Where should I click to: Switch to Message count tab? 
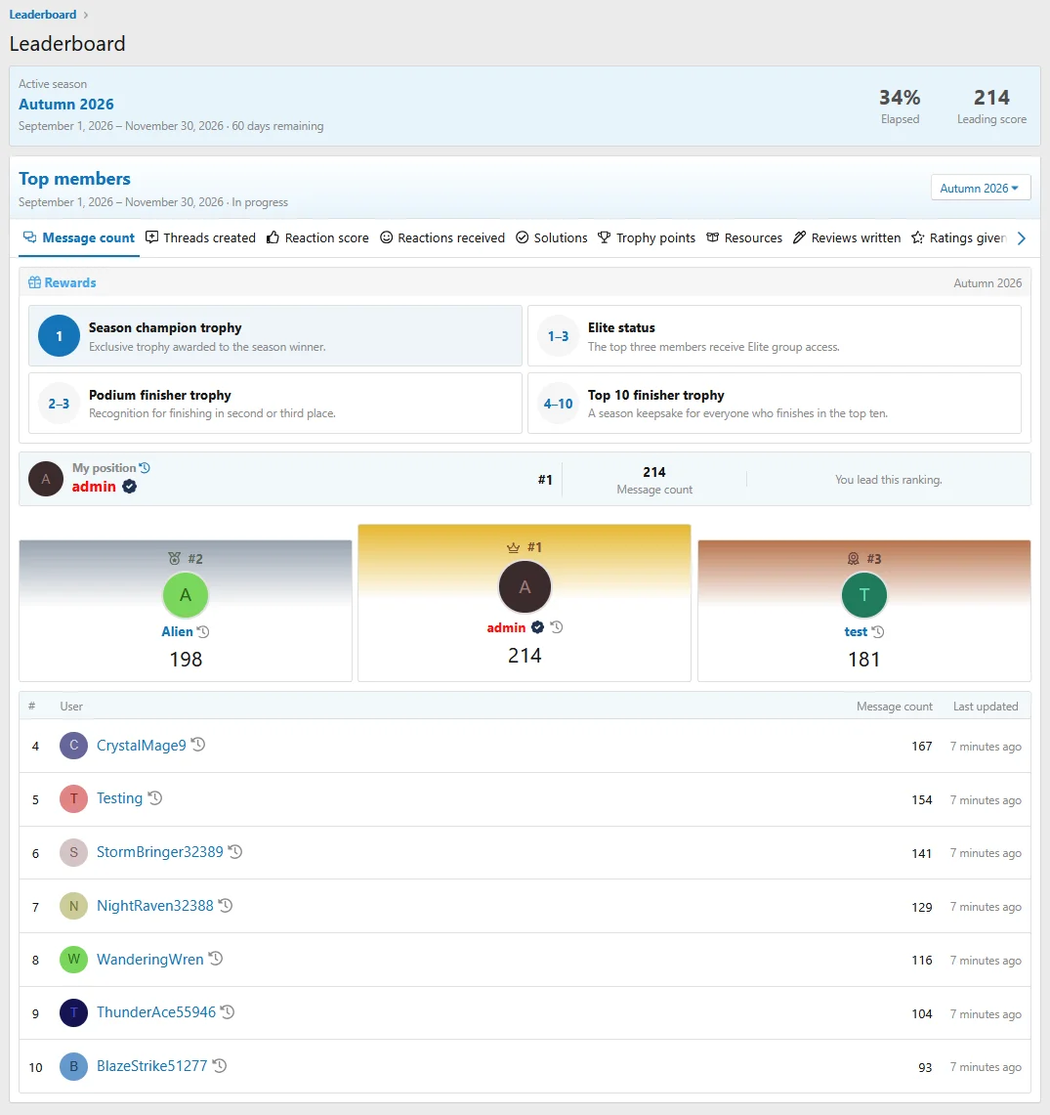(79, 237)
